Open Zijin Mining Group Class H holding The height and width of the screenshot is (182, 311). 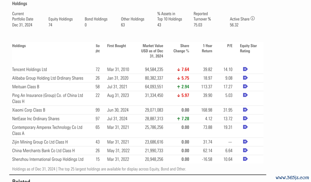(40, 142)
